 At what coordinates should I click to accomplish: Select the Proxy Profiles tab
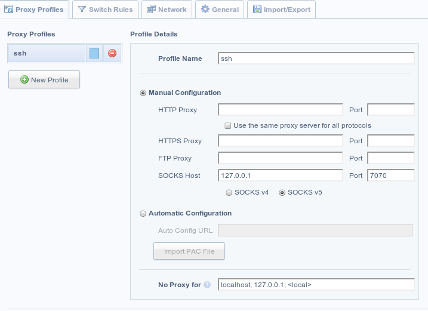tap(35, 10)
